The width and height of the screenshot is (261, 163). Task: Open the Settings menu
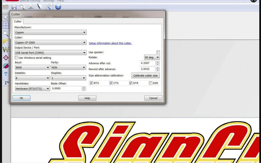coord(49,1)
